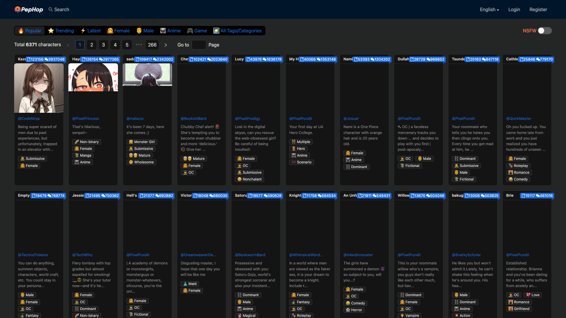Open the @QuirkMaster creator profile

pyautogui.click(x=519, y=118)
